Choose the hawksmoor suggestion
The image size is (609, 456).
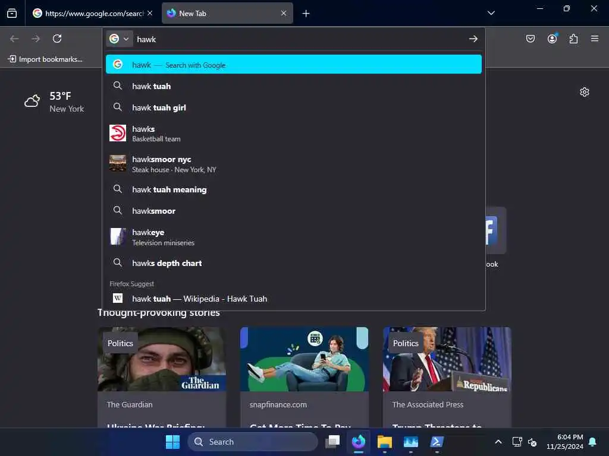point(294,211)
